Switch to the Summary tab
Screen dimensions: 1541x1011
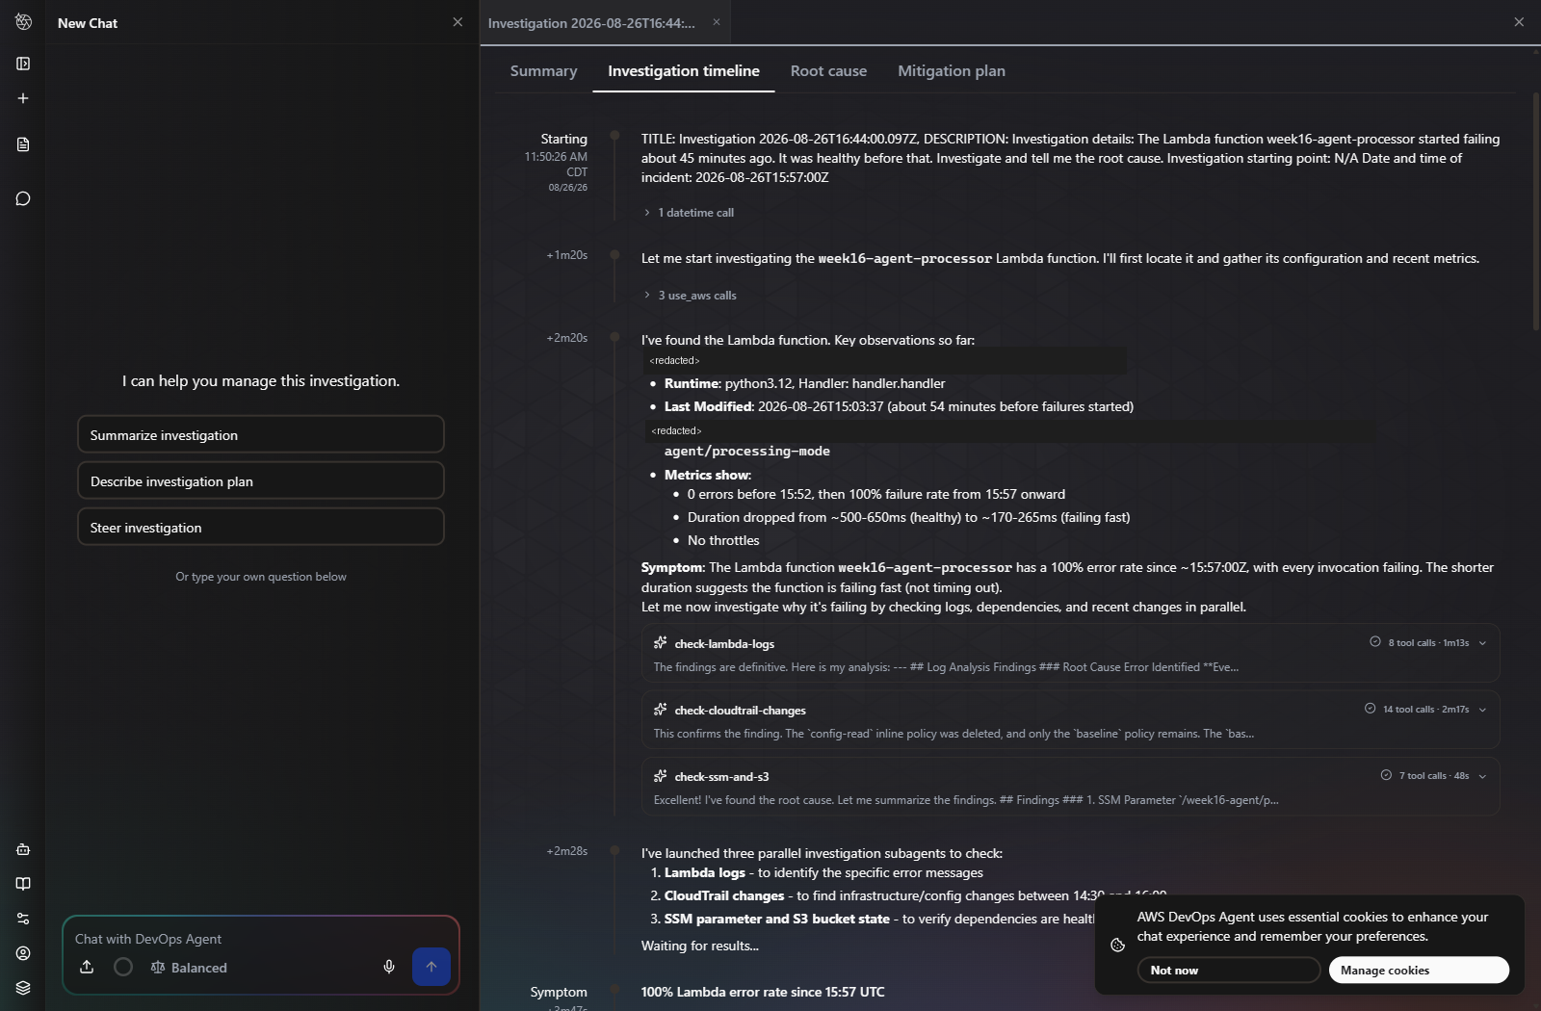543,71
